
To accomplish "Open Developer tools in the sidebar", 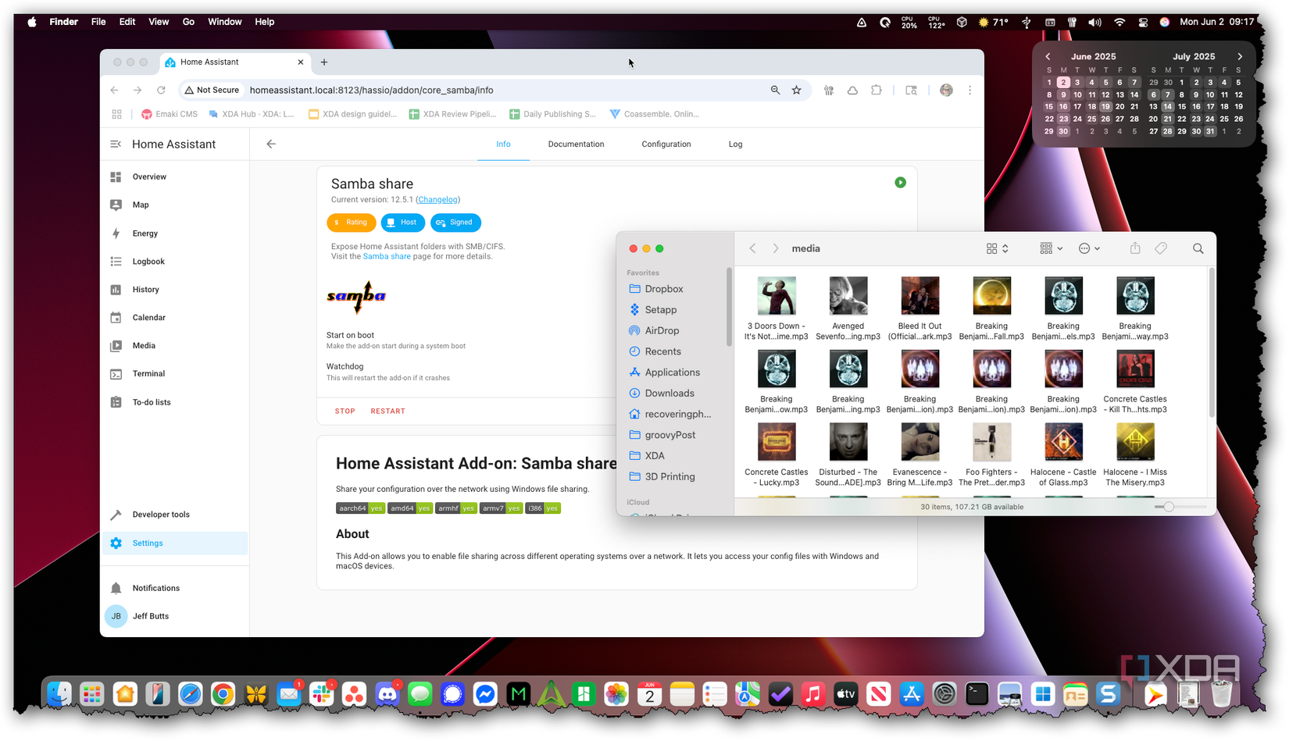I will (160, 514).
